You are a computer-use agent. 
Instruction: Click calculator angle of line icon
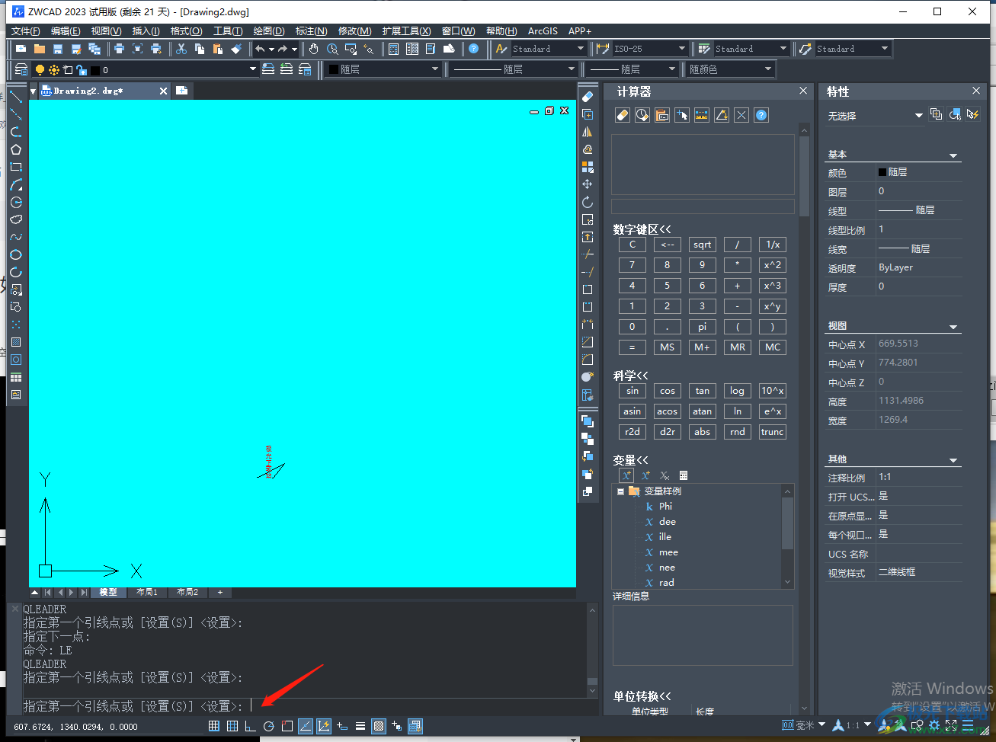(722, 115)
